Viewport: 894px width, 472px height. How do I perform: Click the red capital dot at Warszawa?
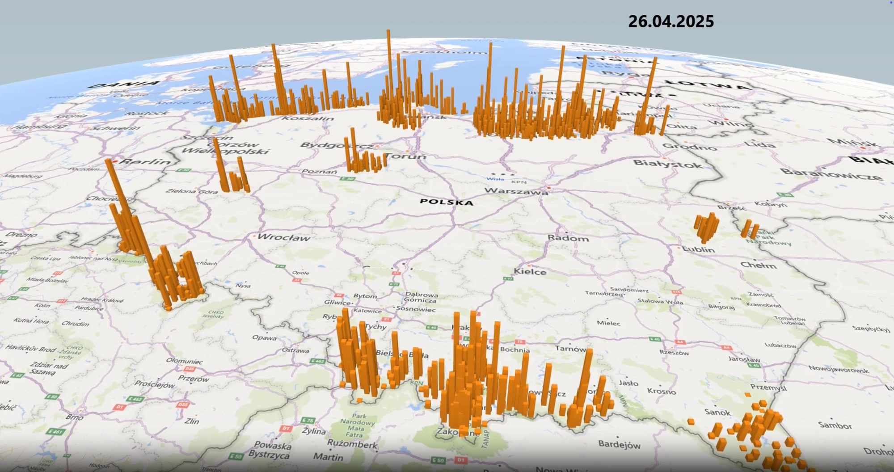[x=548, y=188]
